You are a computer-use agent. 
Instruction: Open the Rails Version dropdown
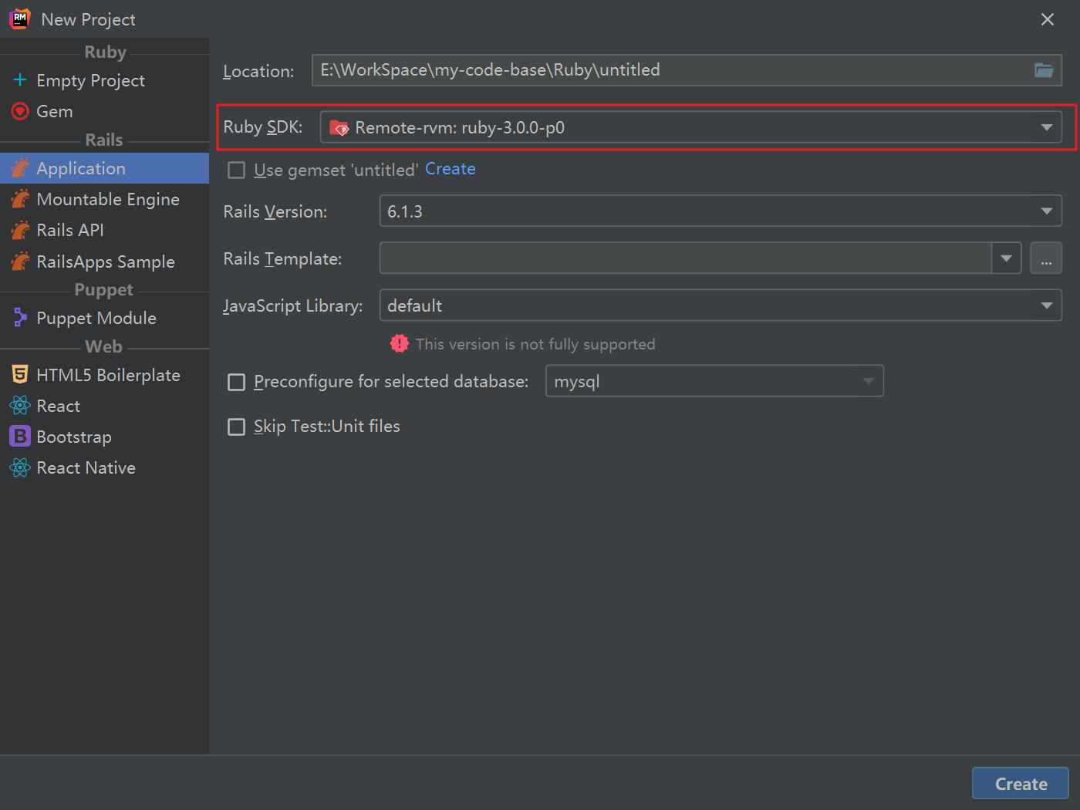click(721, 211)
